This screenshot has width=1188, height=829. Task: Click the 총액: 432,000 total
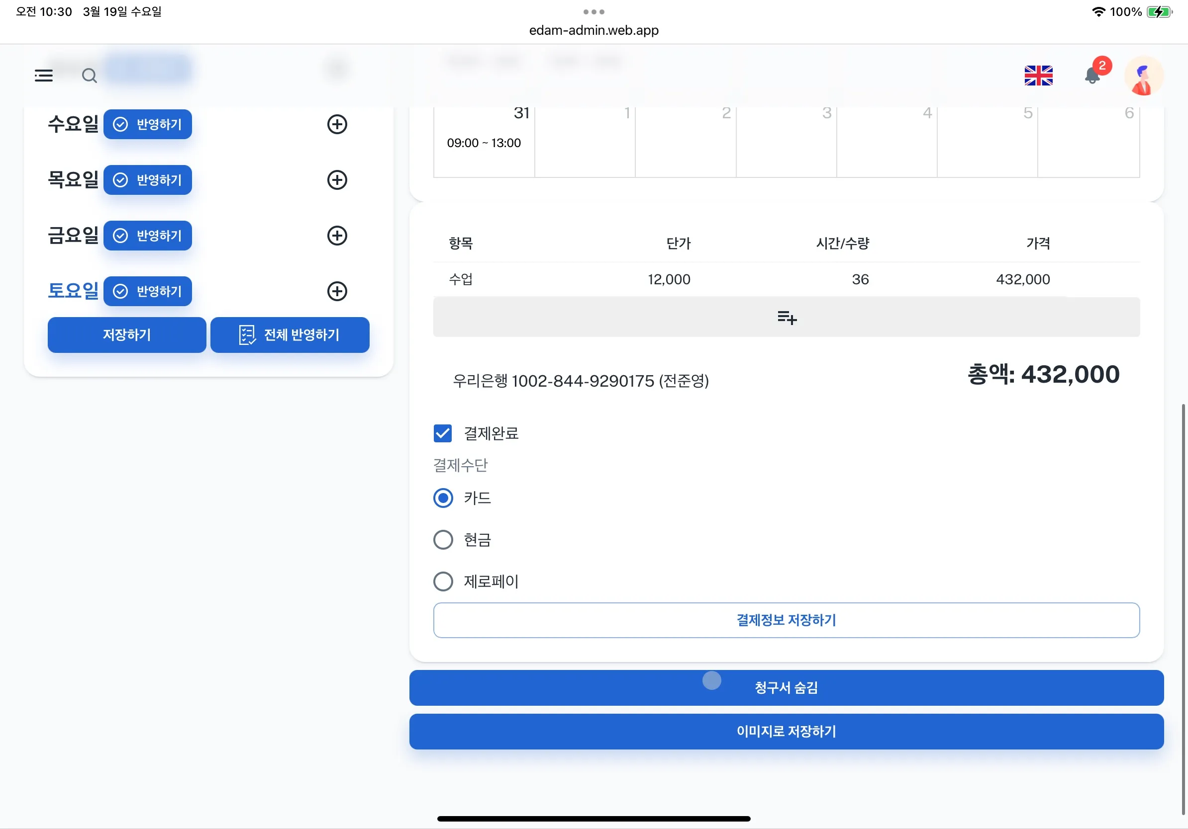click(x=1044, y=374)
